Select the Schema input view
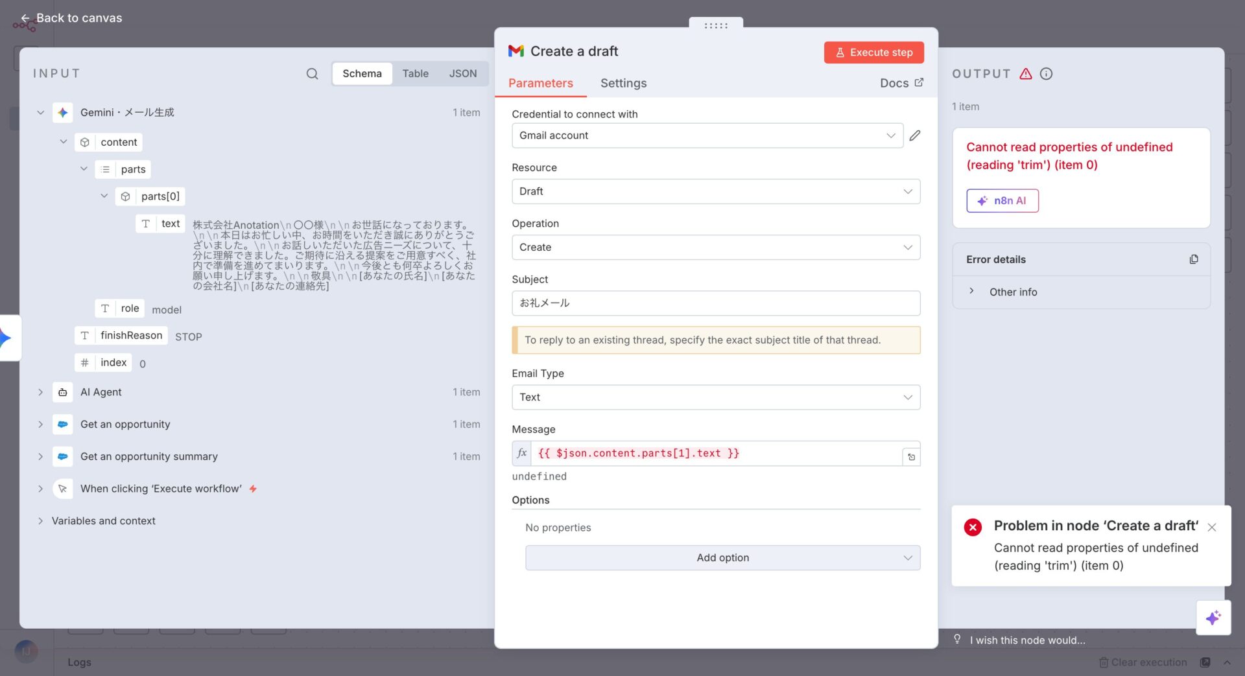1245x676 pixels. [362, 74]
